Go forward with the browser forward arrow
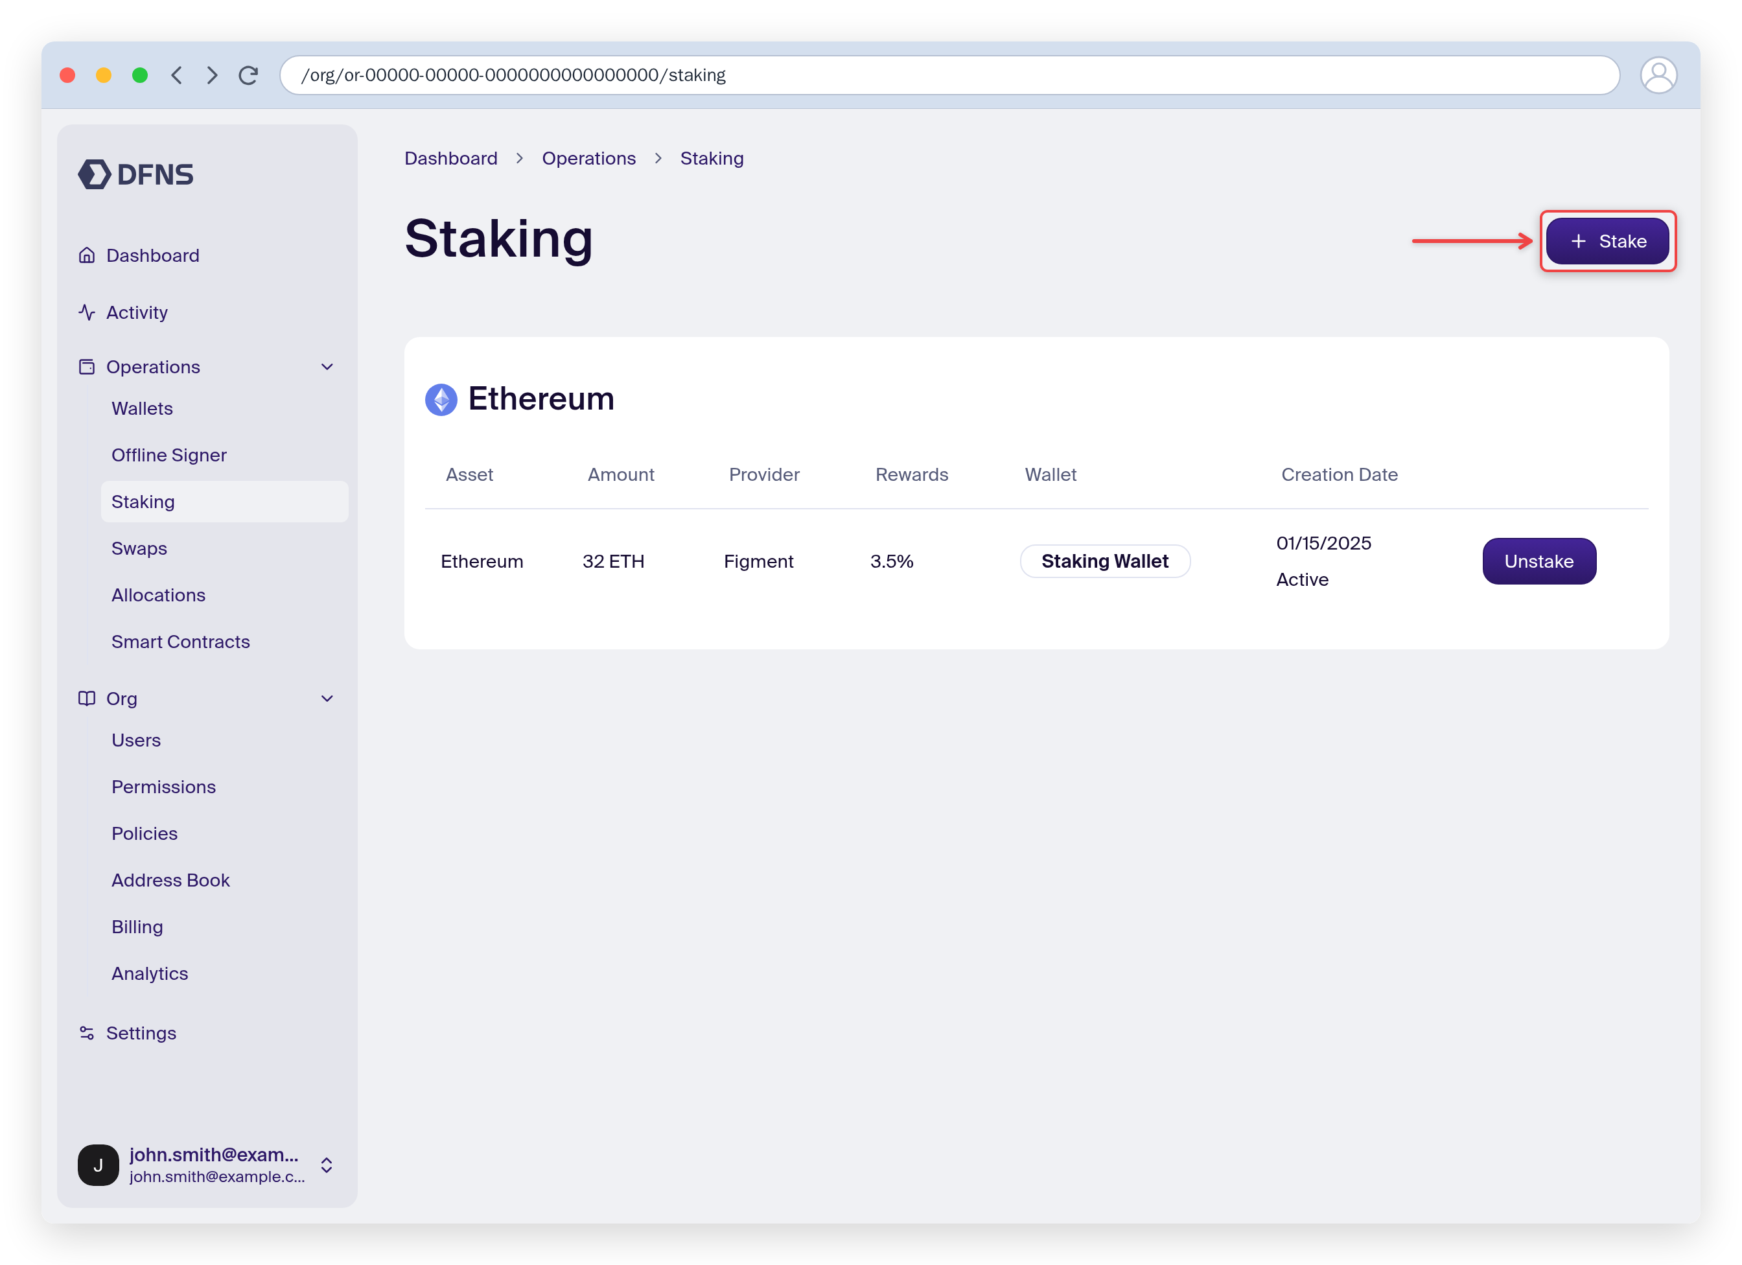Screen dimensions: 1742x1265 pos(212,75)
